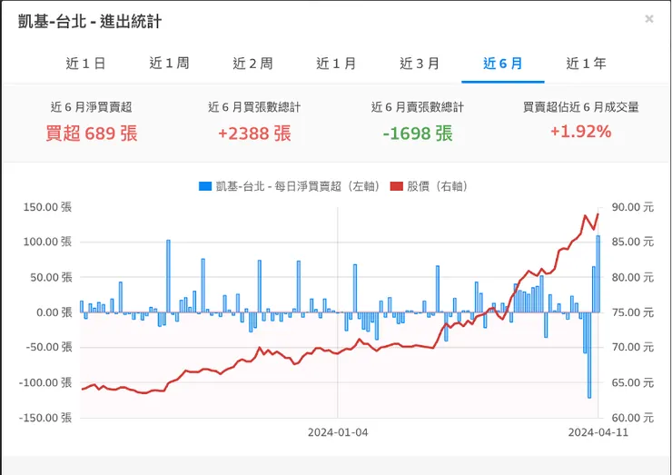672x475 pixels.
Task: Click the 買超 689 張 value
Action: (92, 133)
